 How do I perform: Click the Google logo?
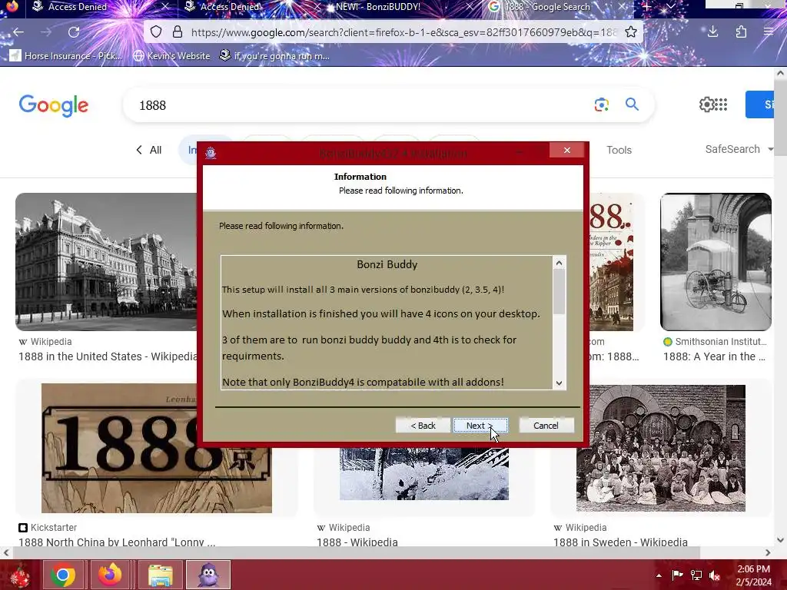pyautogui.click(x=54, y=105)
